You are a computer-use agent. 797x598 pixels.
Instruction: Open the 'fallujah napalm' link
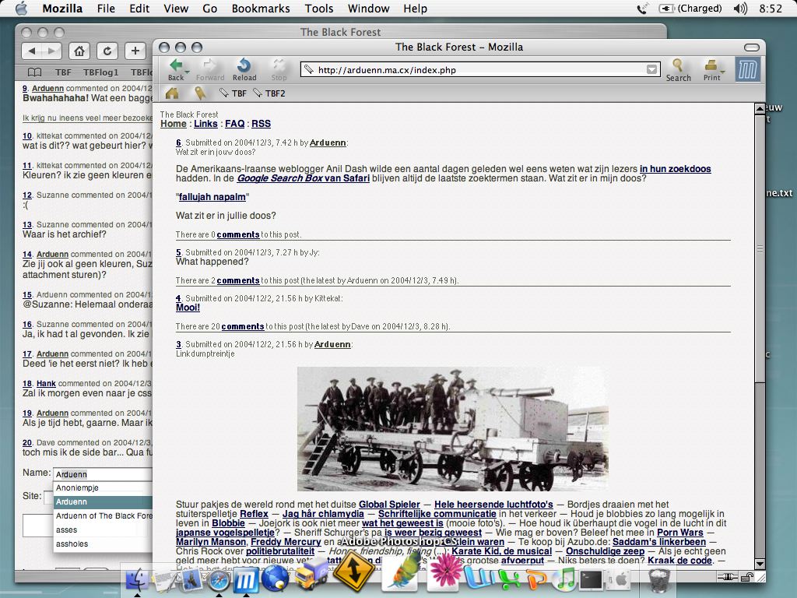coord(212,197)
